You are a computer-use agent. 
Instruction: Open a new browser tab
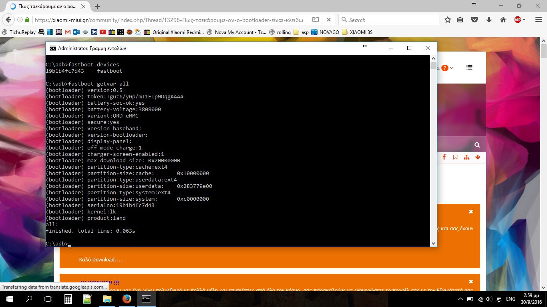click(x=97, y=6)
